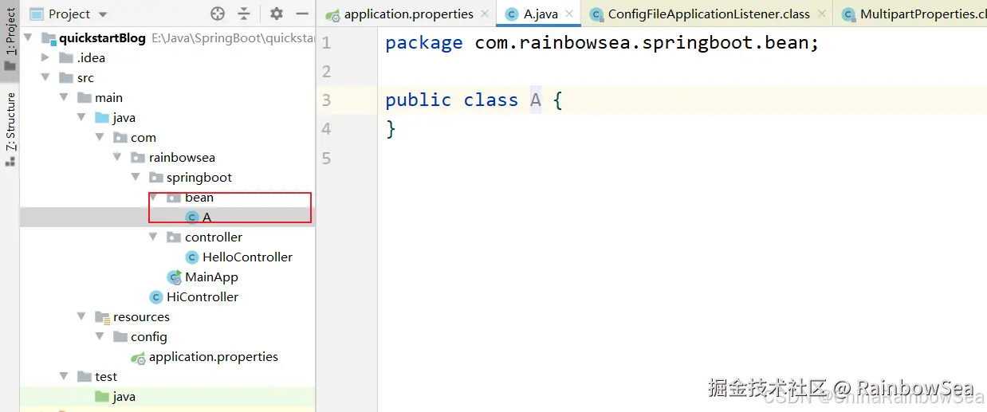Click MainApp runnable class icon
Image resolution: width=987 pixels, height=412 pixels.
click(x=175, y=277)
